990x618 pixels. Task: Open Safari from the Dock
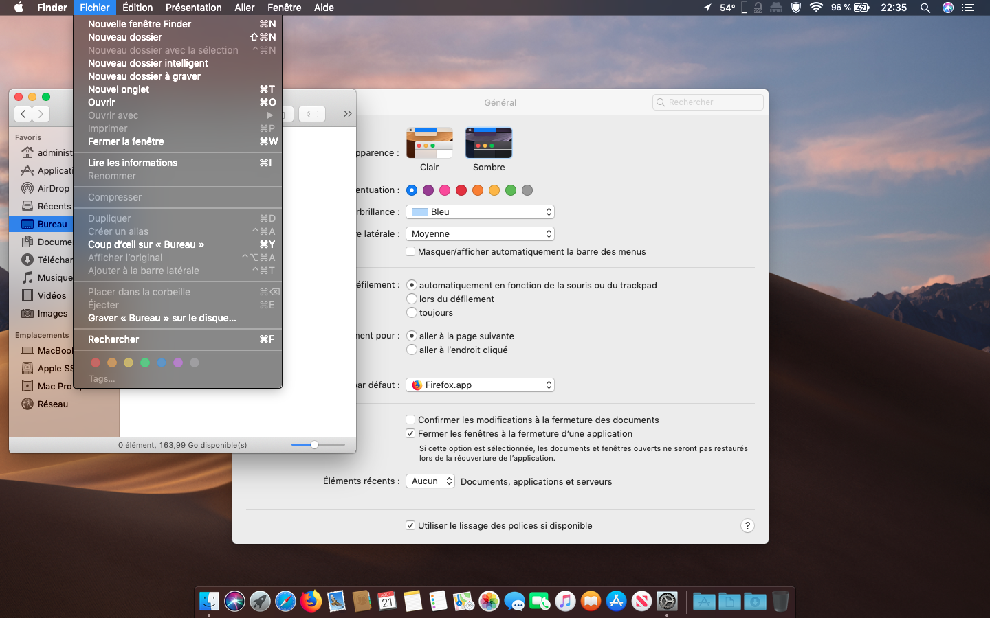(x=285, y=602)
